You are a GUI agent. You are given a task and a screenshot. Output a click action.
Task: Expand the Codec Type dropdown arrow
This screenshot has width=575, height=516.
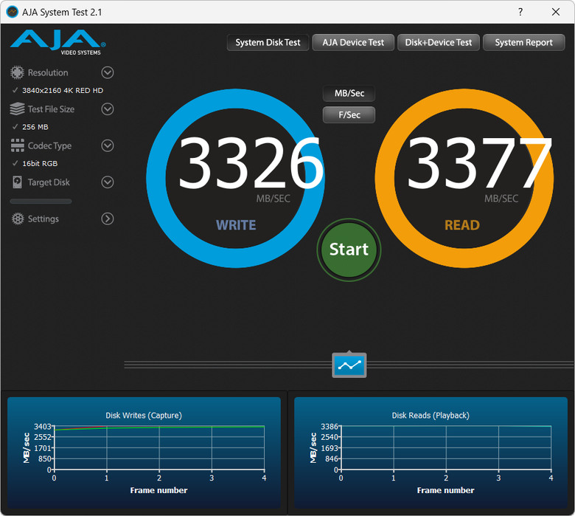pos(108,145)
